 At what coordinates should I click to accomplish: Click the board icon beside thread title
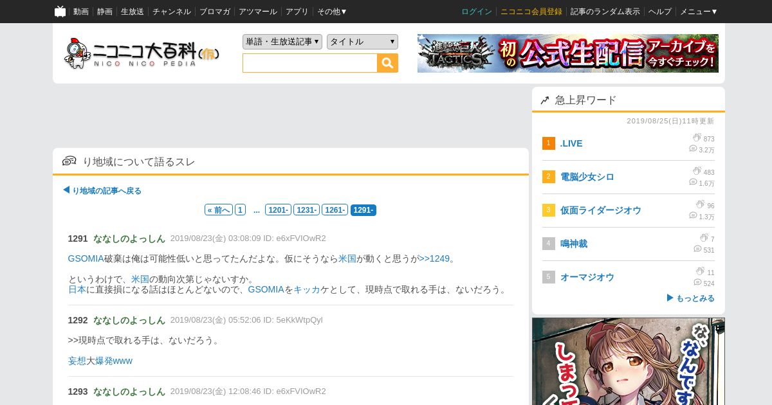click(69, 161)
